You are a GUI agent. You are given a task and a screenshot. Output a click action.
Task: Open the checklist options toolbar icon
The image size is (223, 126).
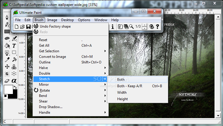[120, 27]
